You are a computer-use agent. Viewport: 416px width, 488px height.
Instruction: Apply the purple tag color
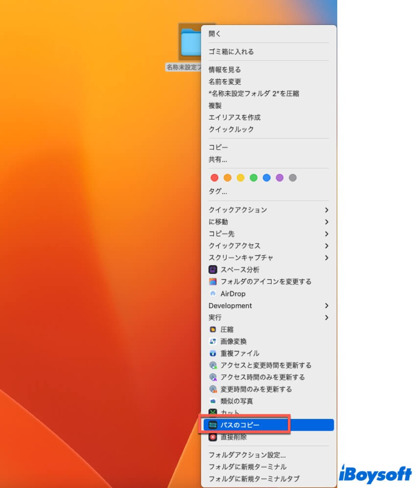click(279, 178)
